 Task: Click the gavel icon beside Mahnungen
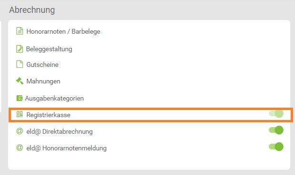pos(20,81)
